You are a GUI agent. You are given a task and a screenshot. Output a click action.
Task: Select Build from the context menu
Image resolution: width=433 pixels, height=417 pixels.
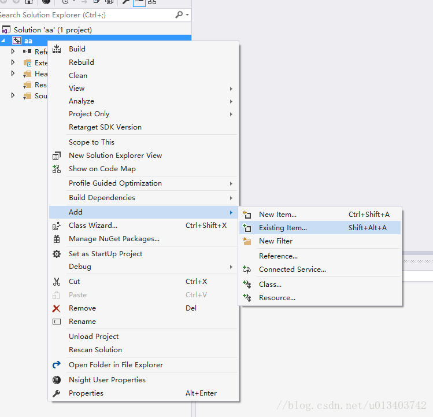[x=143, y=49]
